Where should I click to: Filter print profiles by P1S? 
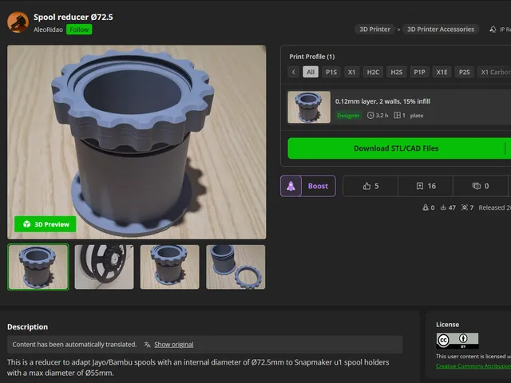(x=331, y=72)
